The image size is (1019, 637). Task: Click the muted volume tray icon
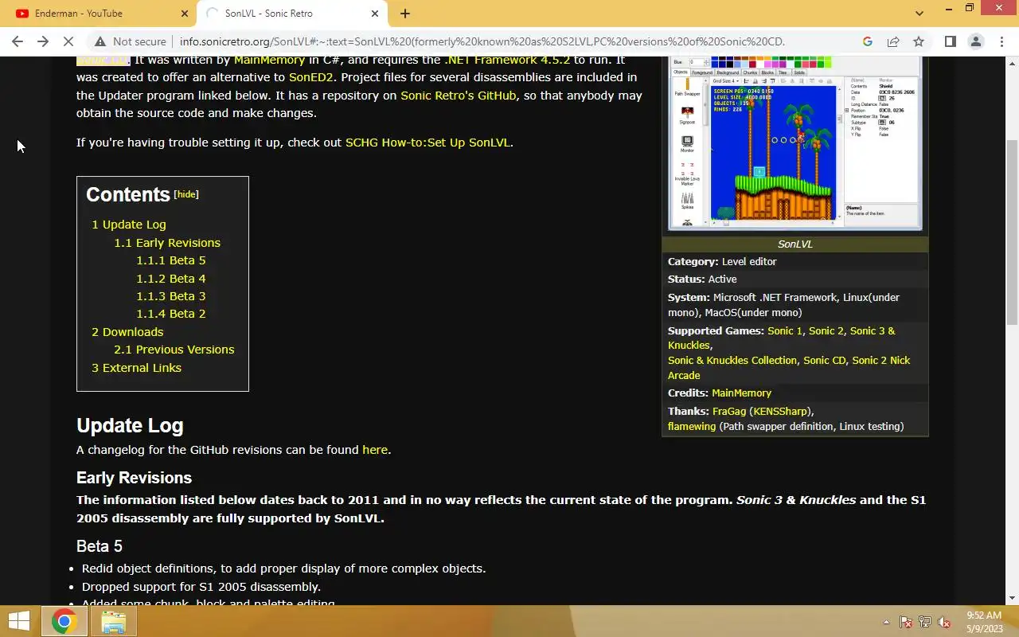tap(944, 622)
